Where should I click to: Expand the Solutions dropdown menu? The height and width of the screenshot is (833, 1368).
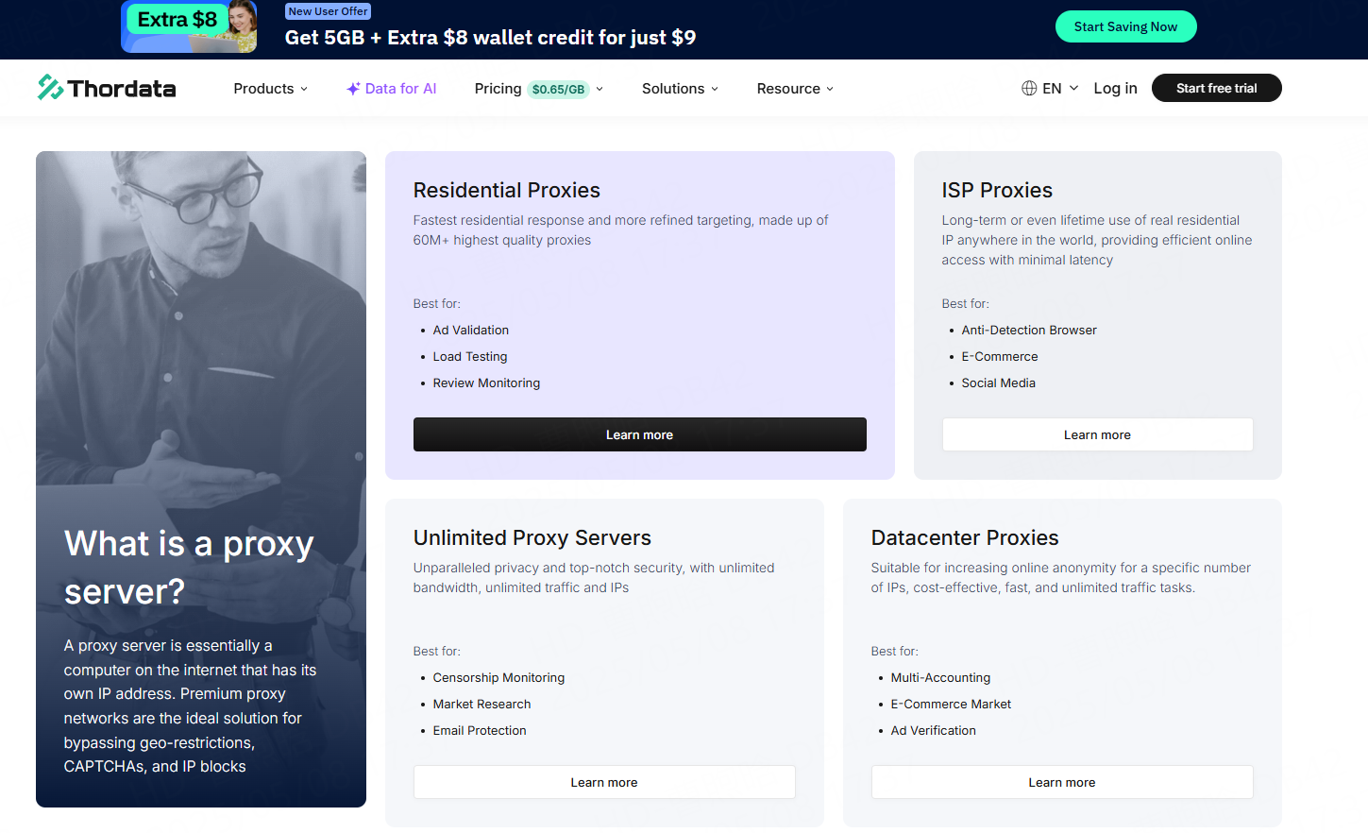680,89
